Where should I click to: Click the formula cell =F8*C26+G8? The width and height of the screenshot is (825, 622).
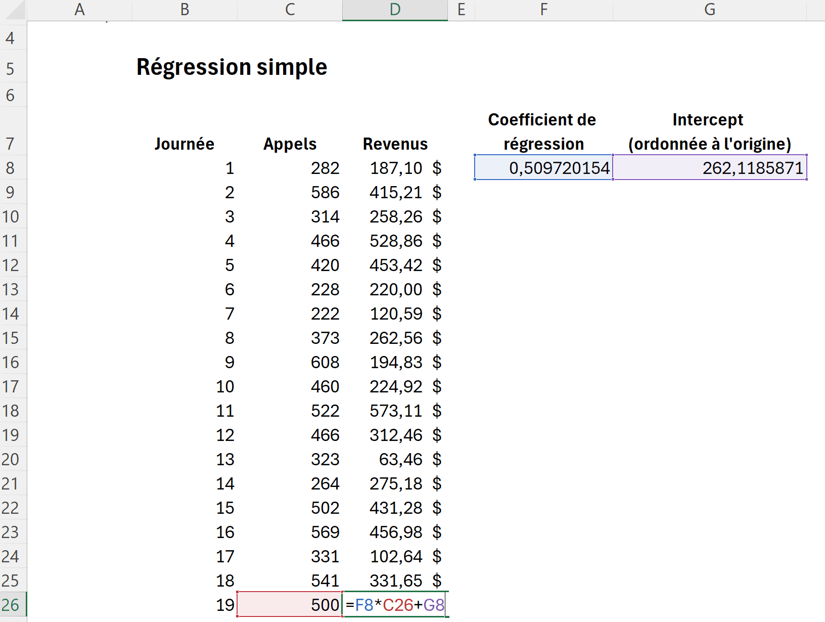(395, 605)
